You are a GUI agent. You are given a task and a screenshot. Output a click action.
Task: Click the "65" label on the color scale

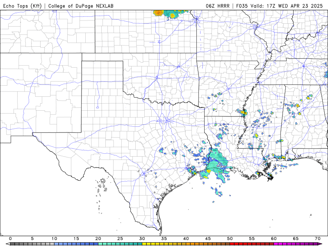click(x=296, y=239)
